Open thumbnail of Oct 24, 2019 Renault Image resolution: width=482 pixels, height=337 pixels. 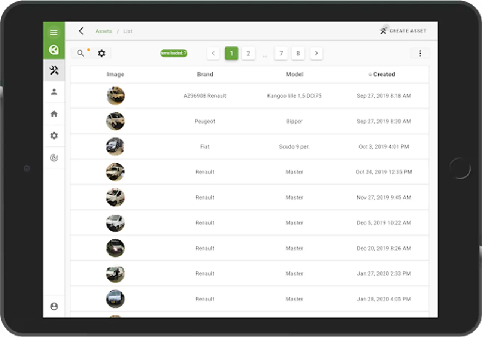coord(115,172)
